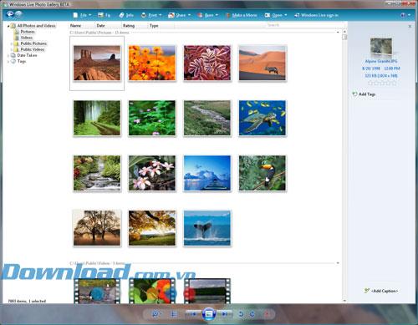Click Info pane preview thumbnail image

pos(381,46)
